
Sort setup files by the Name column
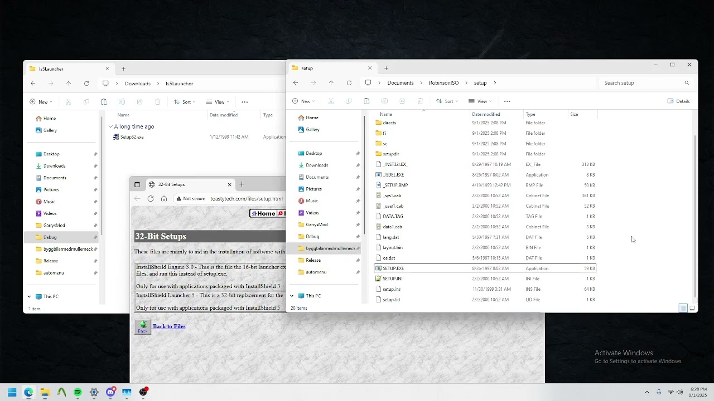click(386, 114)
